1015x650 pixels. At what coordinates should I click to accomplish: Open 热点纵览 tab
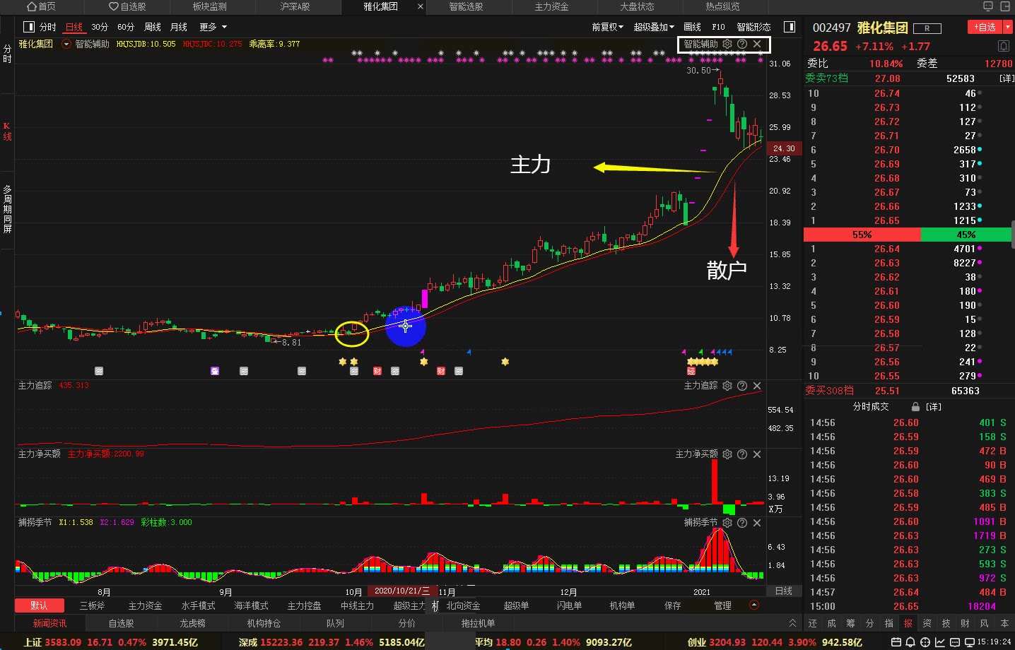tap(723, 6)
